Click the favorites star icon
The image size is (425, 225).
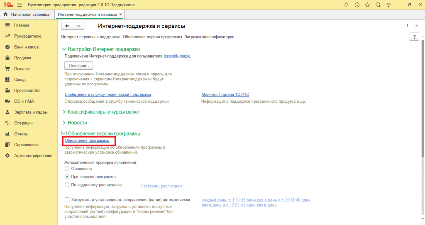tap(367, 5)
